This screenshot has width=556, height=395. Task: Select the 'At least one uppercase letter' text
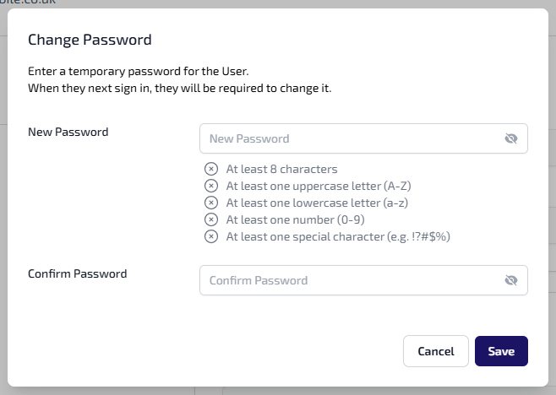coord(306,186)
